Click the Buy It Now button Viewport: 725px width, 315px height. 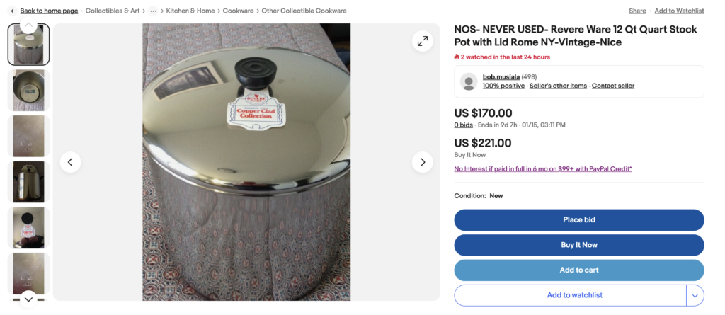click(x=579, y=245)
